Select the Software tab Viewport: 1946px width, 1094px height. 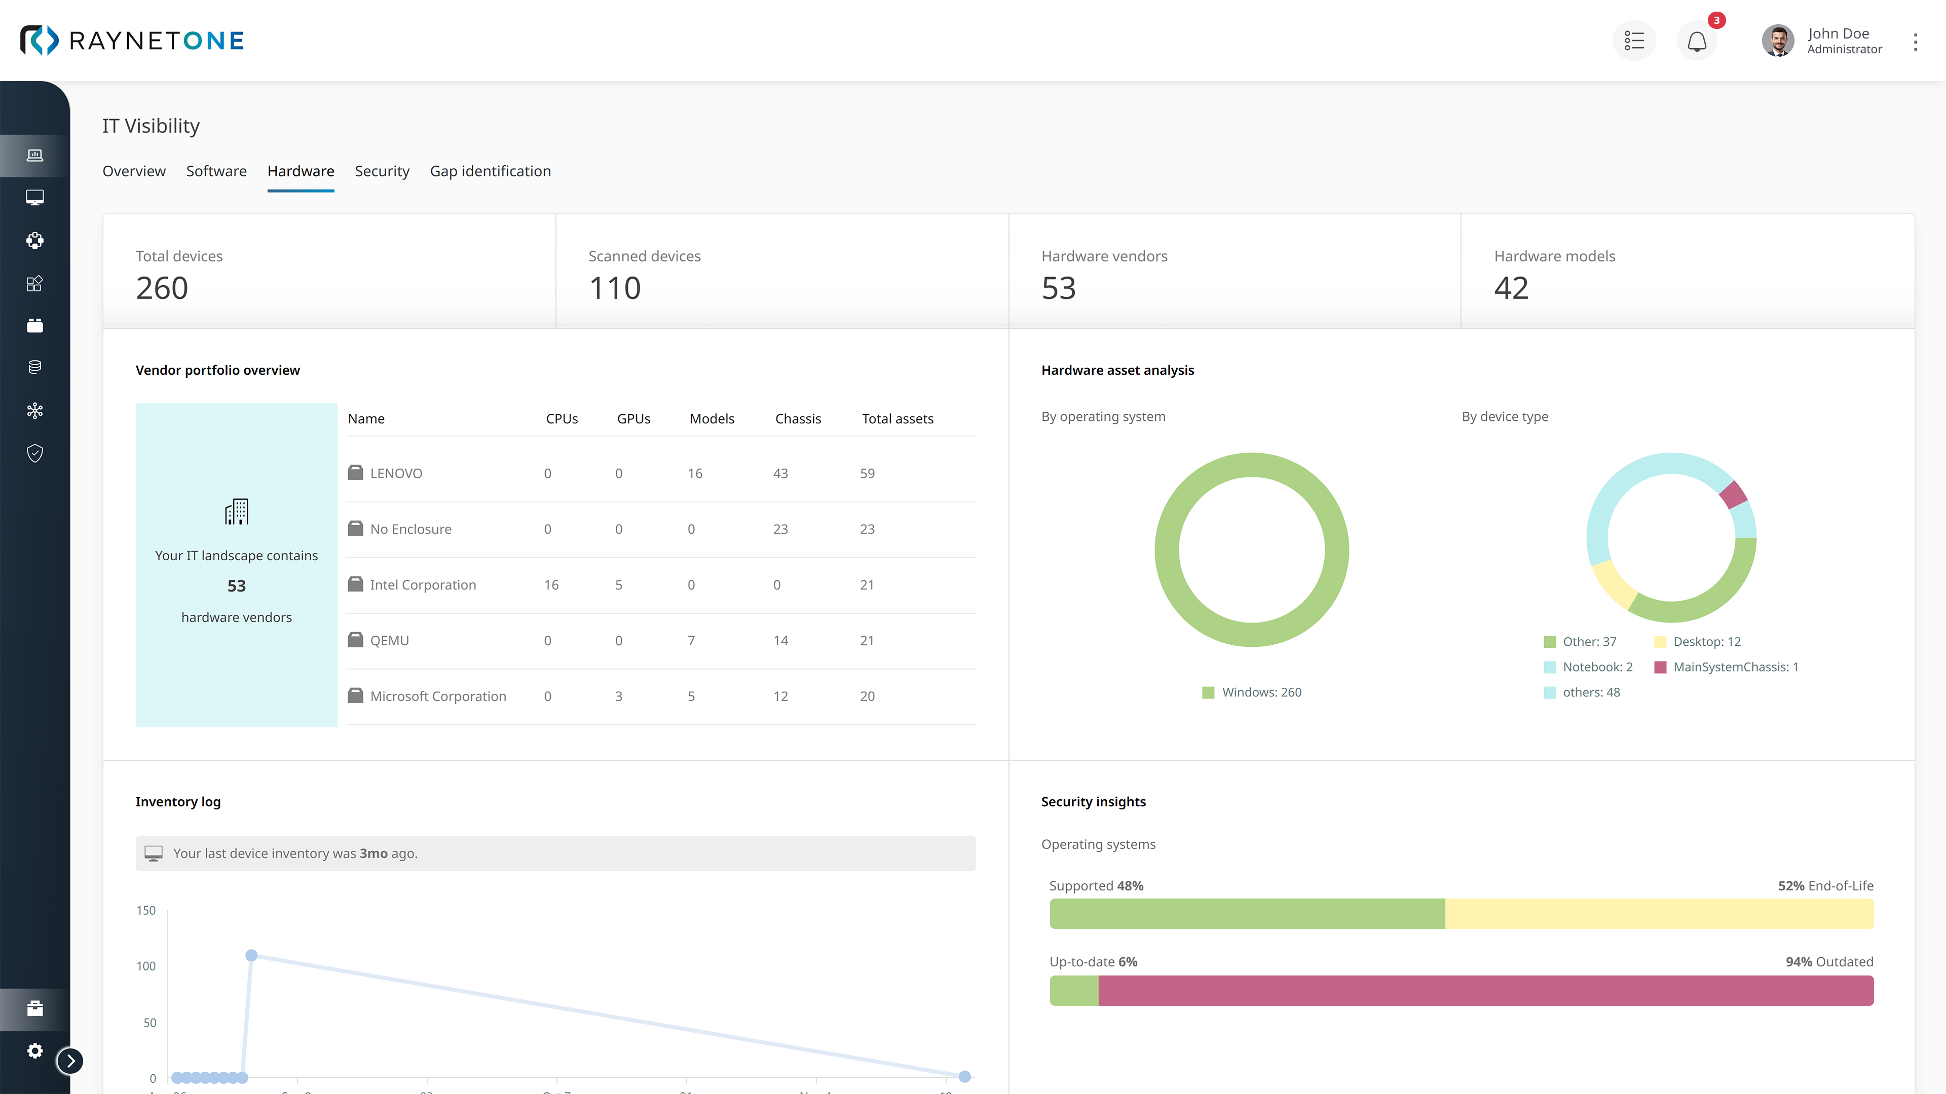215,171
